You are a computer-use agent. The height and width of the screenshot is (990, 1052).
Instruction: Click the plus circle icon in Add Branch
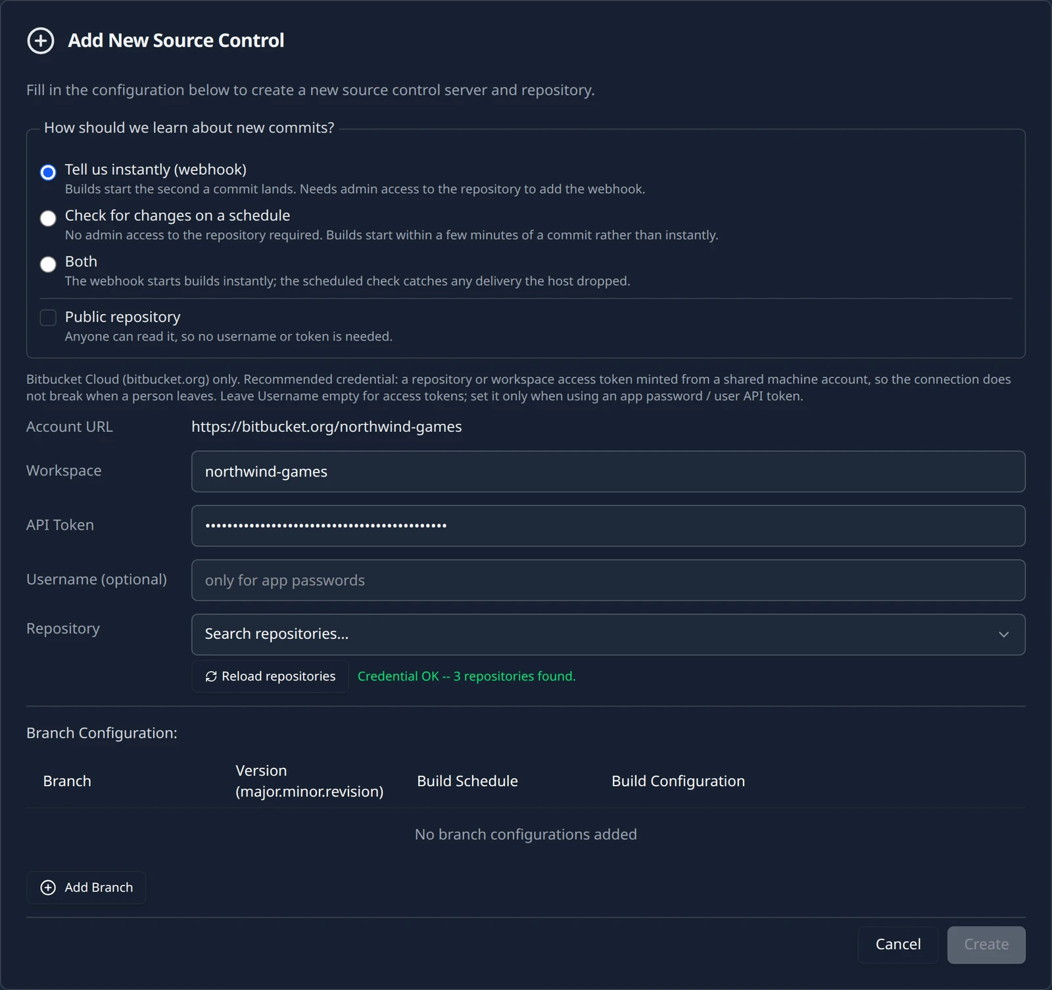point(48,887)
